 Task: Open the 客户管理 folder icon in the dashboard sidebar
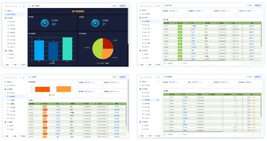coord(6,18)
